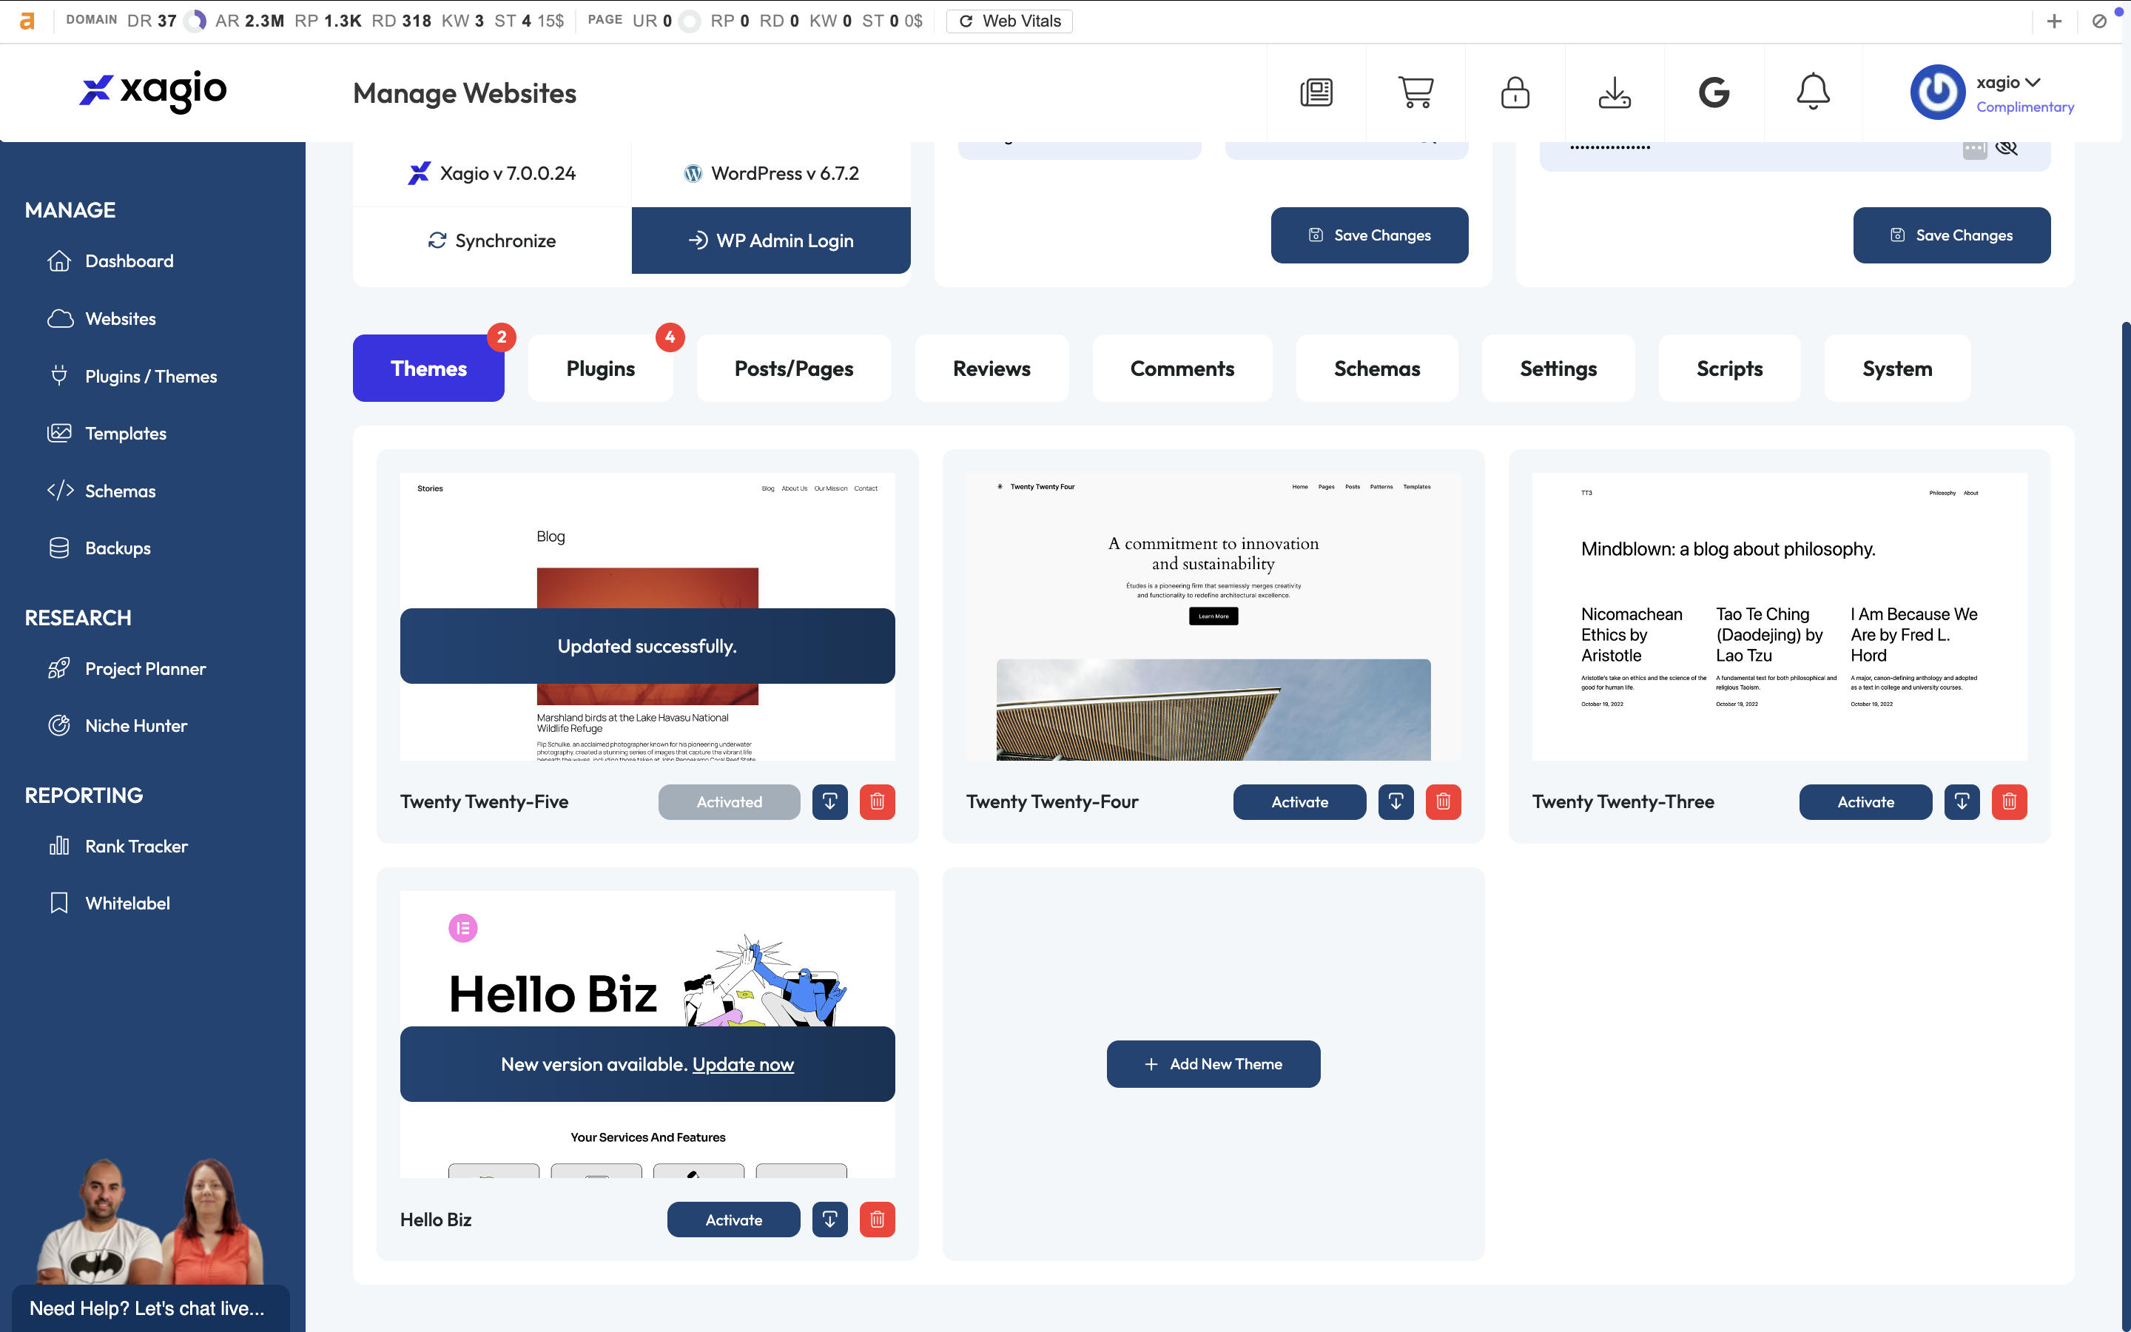Open Templates in the sidebar
This screenshot has height=1332, width=2131.
[107, 434]
